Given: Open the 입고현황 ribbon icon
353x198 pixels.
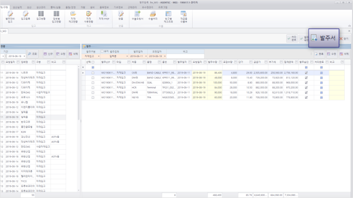Looking at the screenshot, I should (41, 16).
